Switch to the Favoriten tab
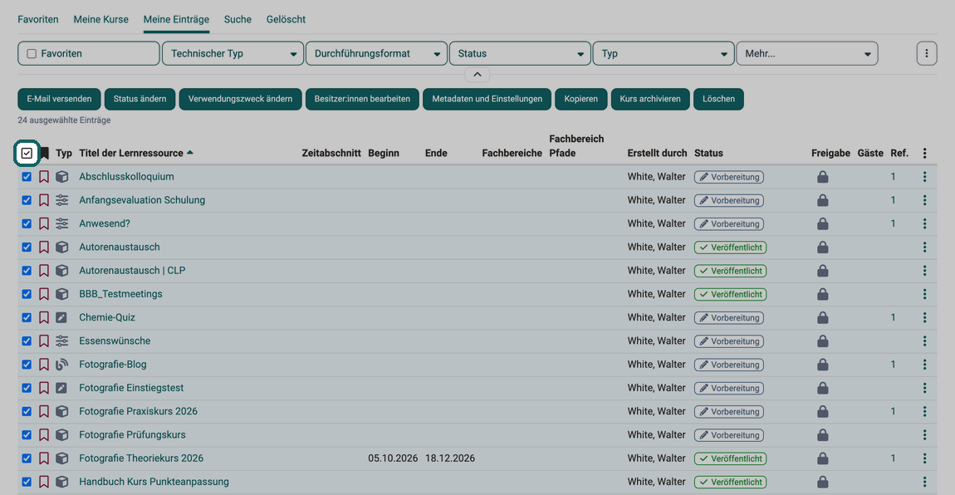The width and height of the screenshot is (955, 495). [37, 19]
